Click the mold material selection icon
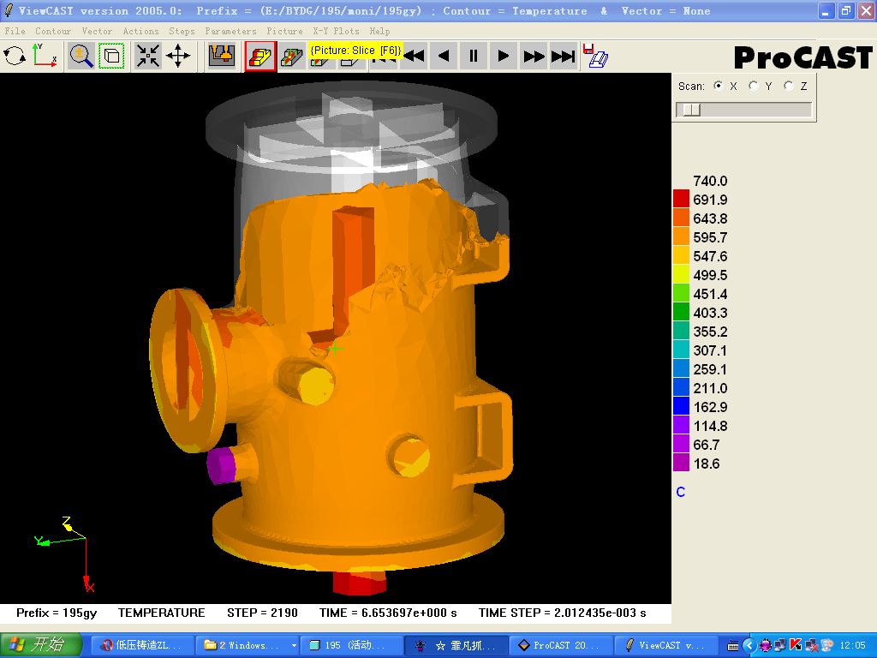 click(222, 56)
